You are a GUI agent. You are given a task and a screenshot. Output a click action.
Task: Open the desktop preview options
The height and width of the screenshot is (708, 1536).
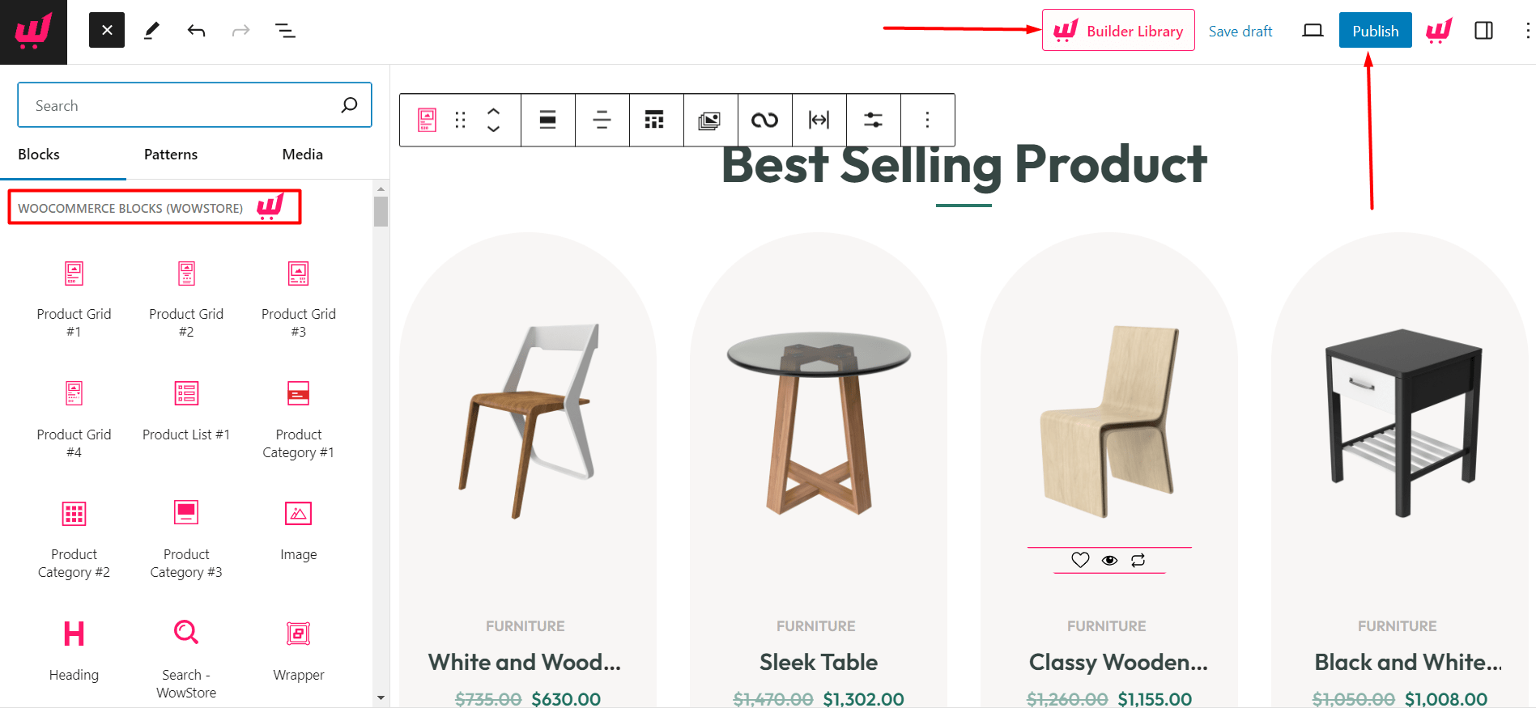click(1313, 31)
